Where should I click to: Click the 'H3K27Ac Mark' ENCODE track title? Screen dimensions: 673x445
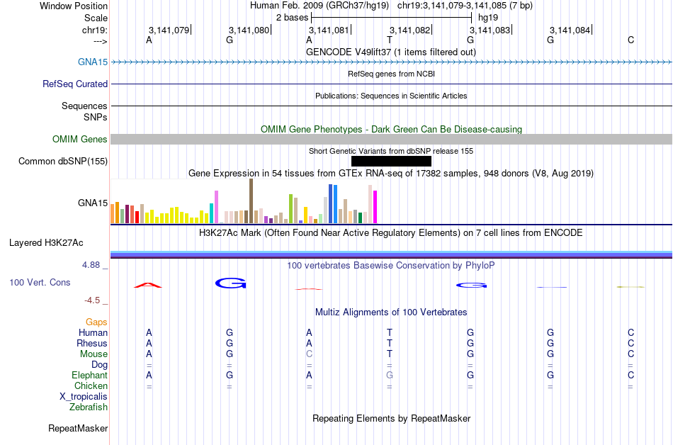[391, 232]
